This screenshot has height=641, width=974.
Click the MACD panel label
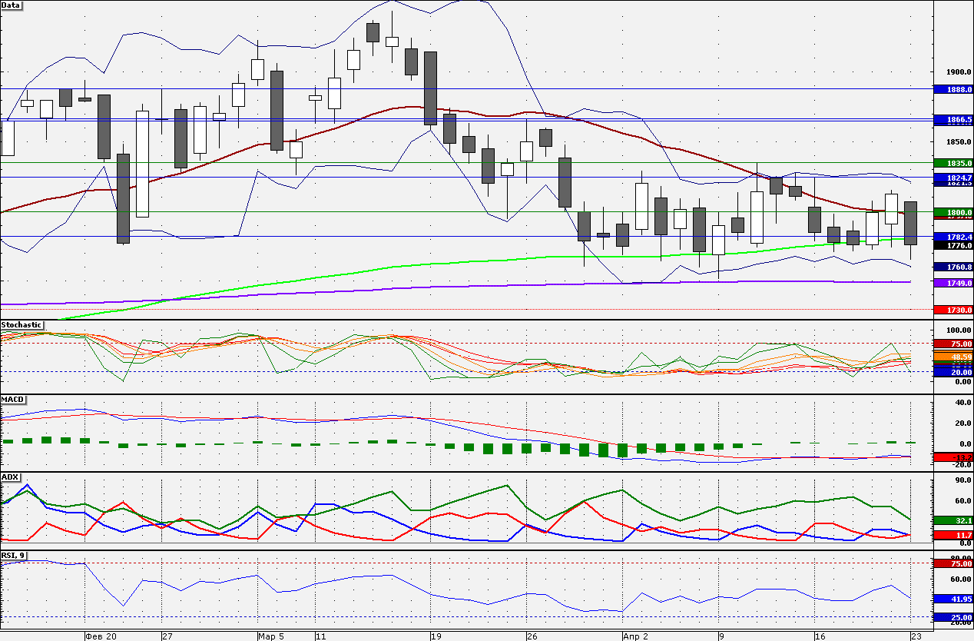(12, 400)
